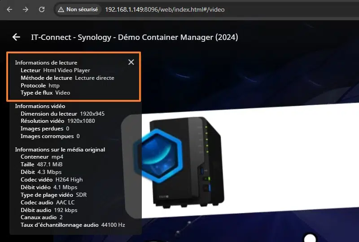
Task: Click the 'Codec audio AAC LC' line
Action: [48, 203]
